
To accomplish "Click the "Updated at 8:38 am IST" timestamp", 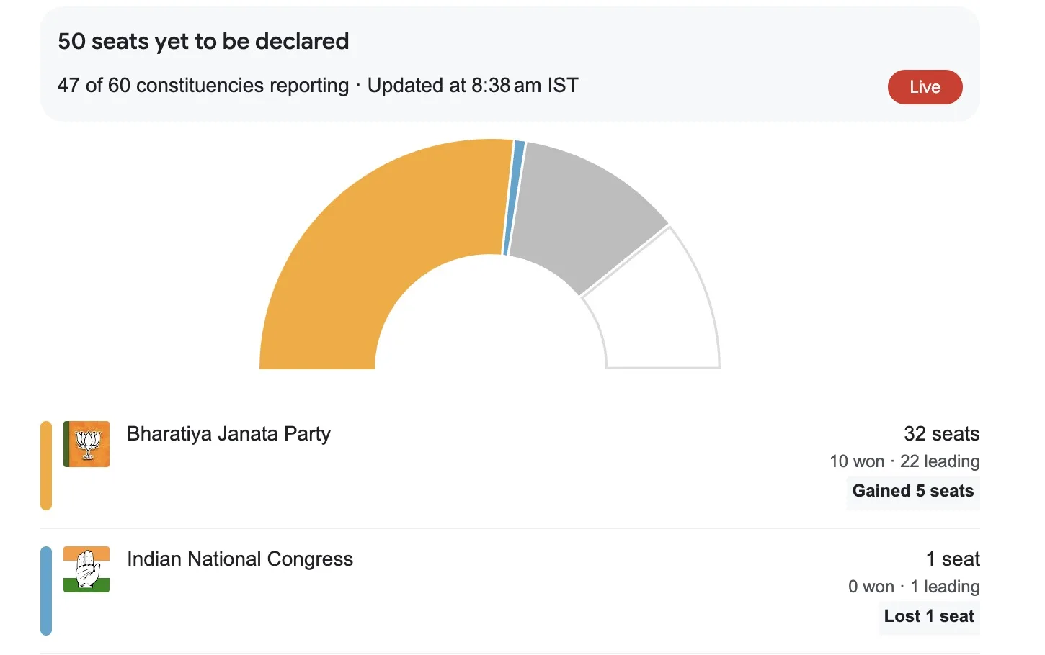I will pos(473,86).
